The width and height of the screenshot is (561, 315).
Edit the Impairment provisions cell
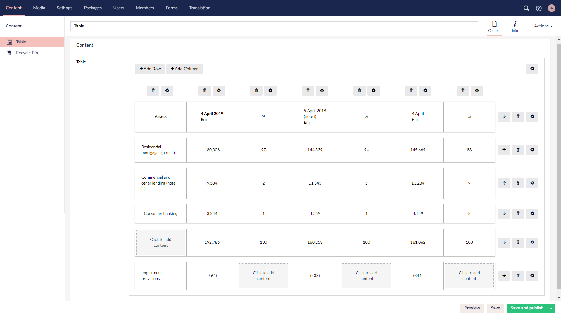[x=160, y=276]
